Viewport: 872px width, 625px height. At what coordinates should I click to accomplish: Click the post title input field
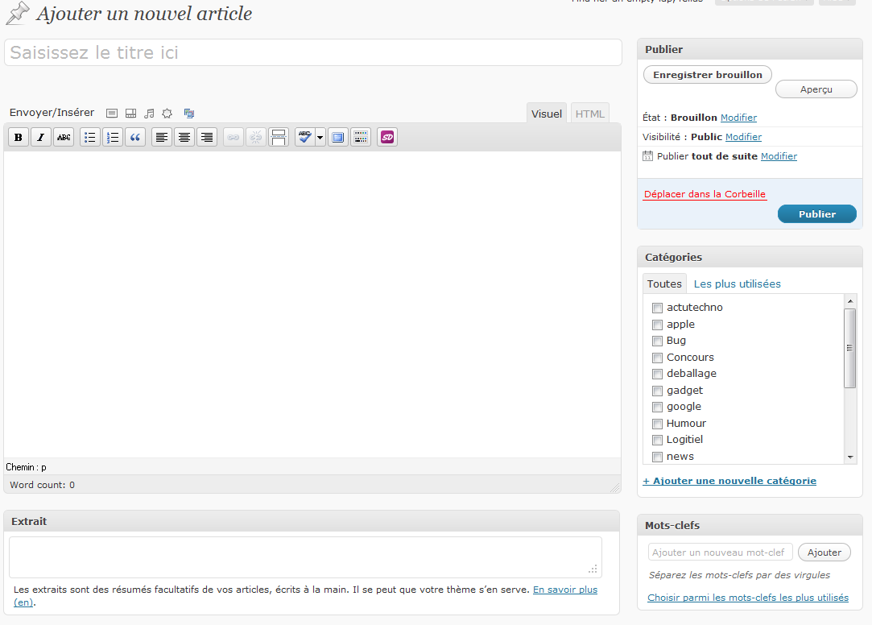tap(313, 52)
